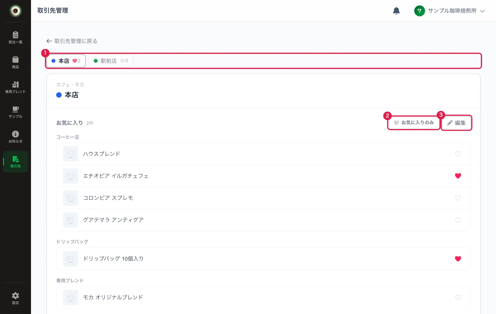Open 設定 gear icon
Viewport: 496px width, 314px height.
tap(15, 298)
